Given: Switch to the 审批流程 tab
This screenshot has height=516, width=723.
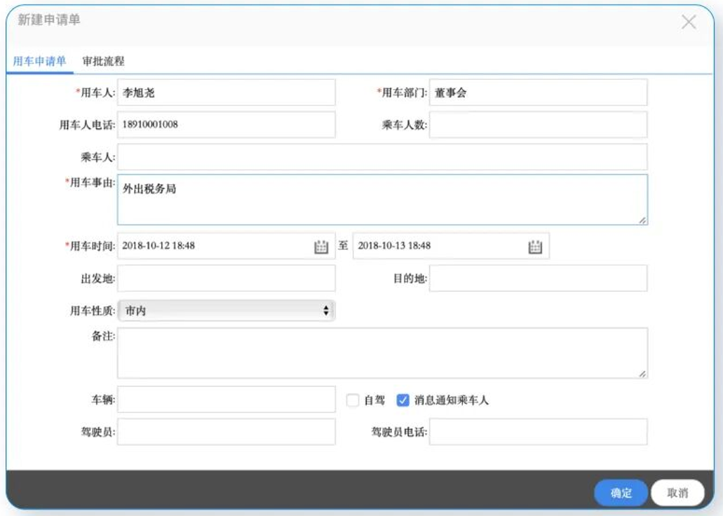Looking at the screenshot, I should click(103, 61).
